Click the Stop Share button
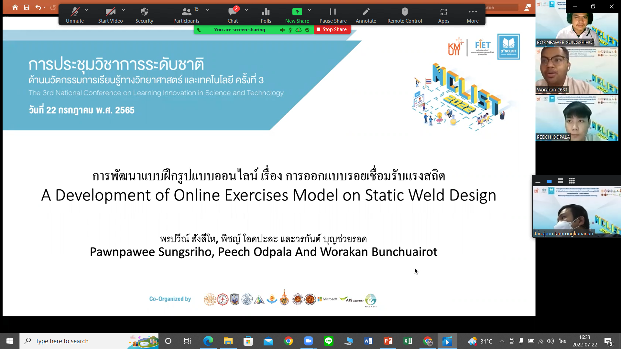621x349 pixels. 332,29
